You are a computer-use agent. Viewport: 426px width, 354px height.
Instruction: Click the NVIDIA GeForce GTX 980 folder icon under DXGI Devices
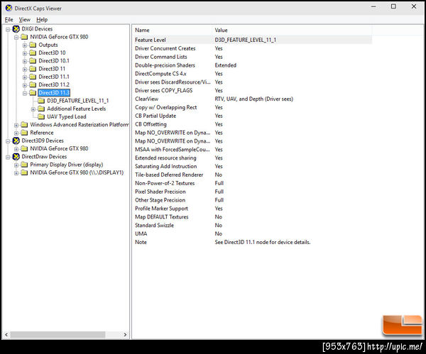(x=24, y=37)
